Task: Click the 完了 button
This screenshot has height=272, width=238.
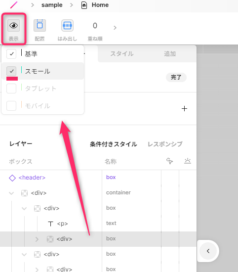Action: pos(176,77)
